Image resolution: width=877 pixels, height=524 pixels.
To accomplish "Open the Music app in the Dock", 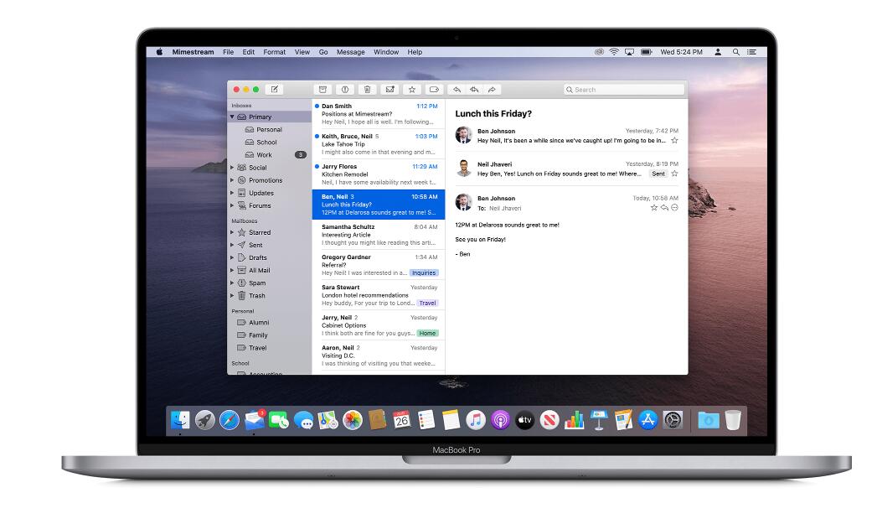I will coord(476,420).
